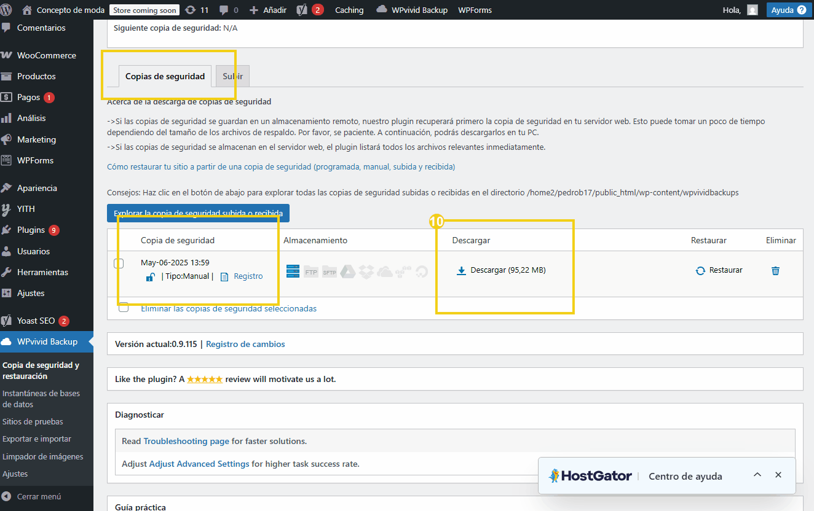
Task: Open WPvivid Backup in the sidebar
Action: click(x=47, y=341)
